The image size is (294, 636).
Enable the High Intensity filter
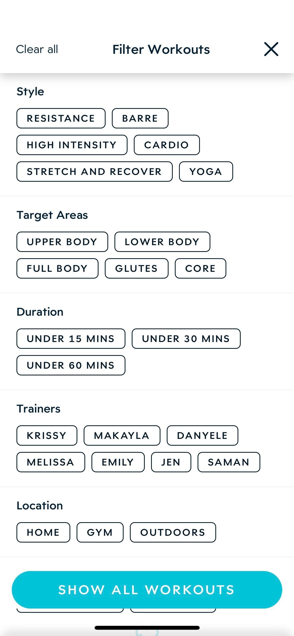(x=72, y=145)
